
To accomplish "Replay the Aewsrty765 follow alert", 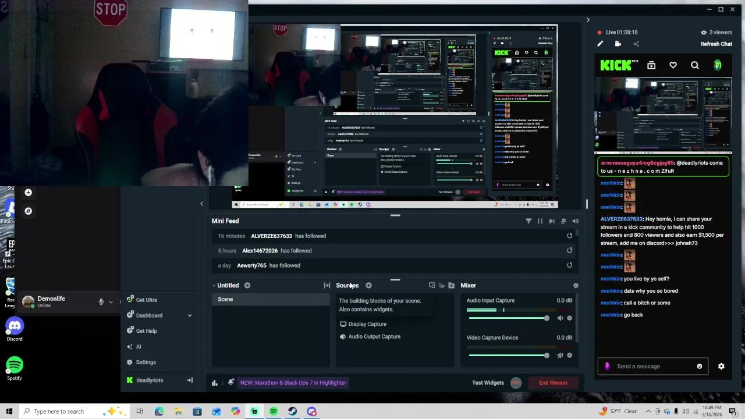I will (x=569, y=265).
